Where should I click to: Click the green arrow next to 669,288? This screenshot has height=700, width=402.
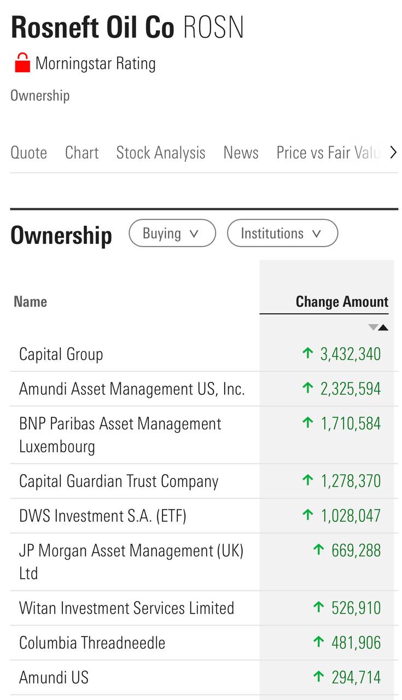click(319, 550)
